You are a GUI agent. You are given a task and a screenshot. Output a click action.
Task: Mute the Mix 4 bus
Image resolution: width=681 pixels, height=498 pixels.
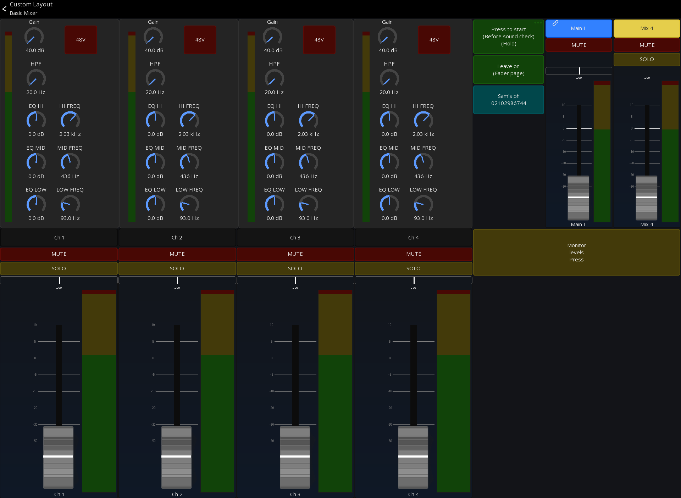pos(647,45)
